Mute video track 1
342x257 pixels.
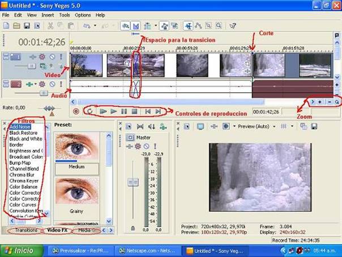[x=52, y=57]
